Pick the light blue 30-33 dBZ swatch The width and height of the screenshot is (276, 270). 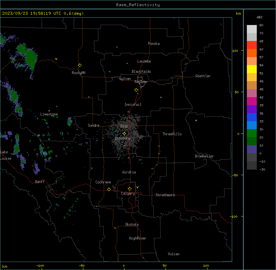click(x=252, y=125)
